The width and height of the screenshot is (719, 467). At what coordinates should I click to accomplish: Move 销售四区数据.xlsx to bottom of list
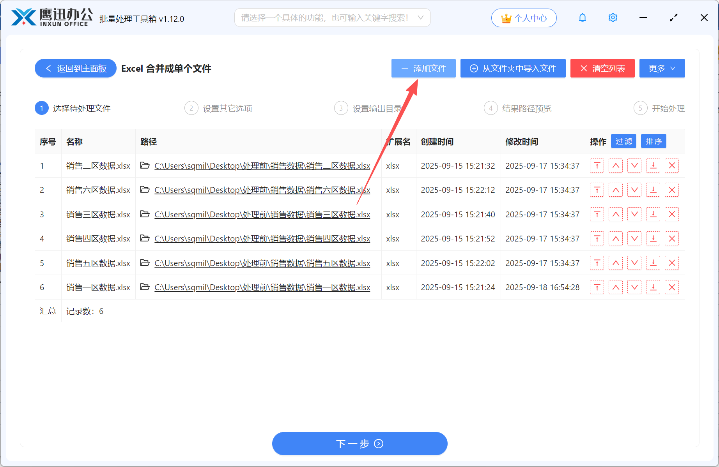[653, 238]
